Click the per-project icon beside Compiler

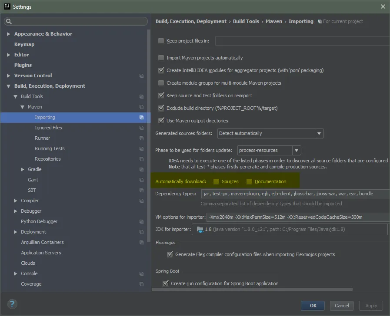(x=141, y=201)
